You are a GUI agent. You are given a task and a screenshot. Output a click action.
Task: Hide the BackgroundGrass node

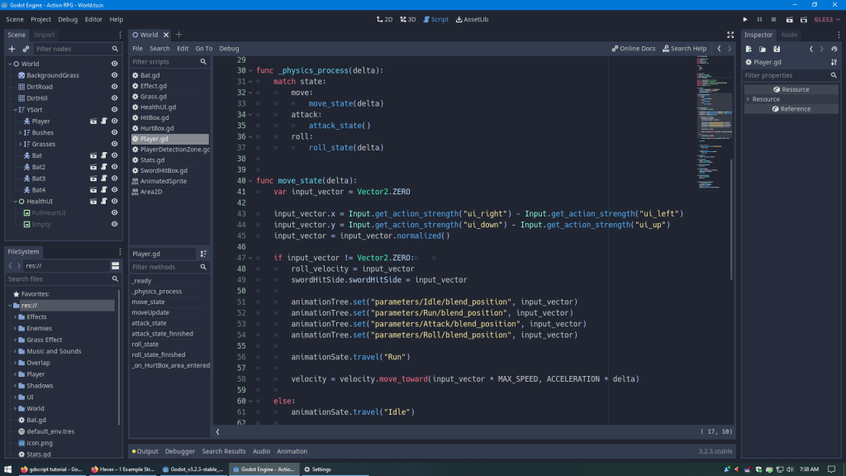[115, 75]
